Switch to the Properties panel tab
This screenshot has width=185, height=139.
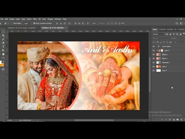click(162, 29)
